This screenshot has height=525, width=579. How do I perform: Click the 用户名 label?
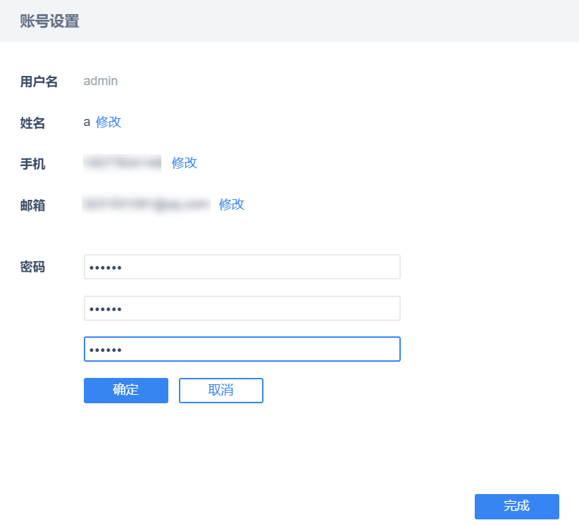point(39,82)
